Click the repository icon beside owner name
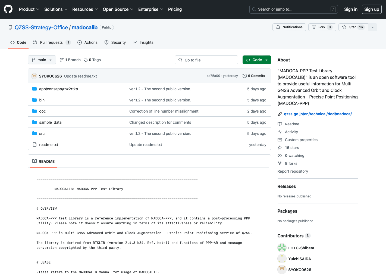Image resolution: width=386 pixels, height=279 pixels. [10, 27]
